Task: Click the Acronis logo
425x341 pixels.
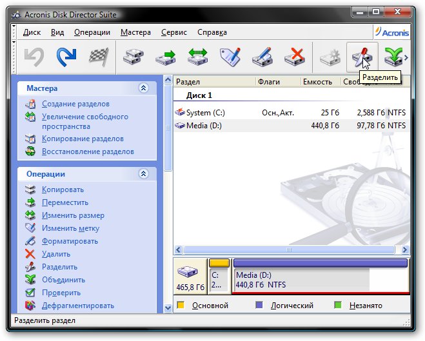Action: click(x=392, y=32)
